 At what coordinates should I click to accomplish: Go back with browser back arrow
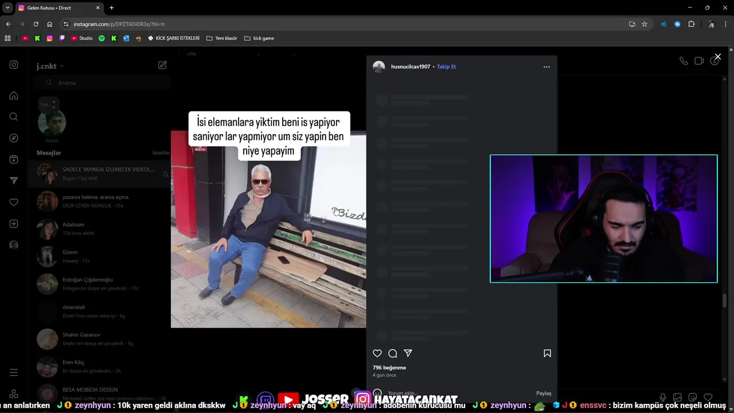click(x=8, y=24)
